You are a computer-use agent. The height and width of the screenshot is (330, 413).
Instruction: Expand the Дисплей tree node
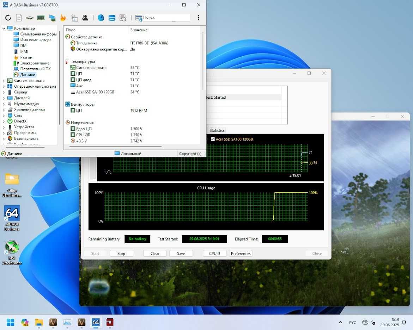[x=4, y=98]
